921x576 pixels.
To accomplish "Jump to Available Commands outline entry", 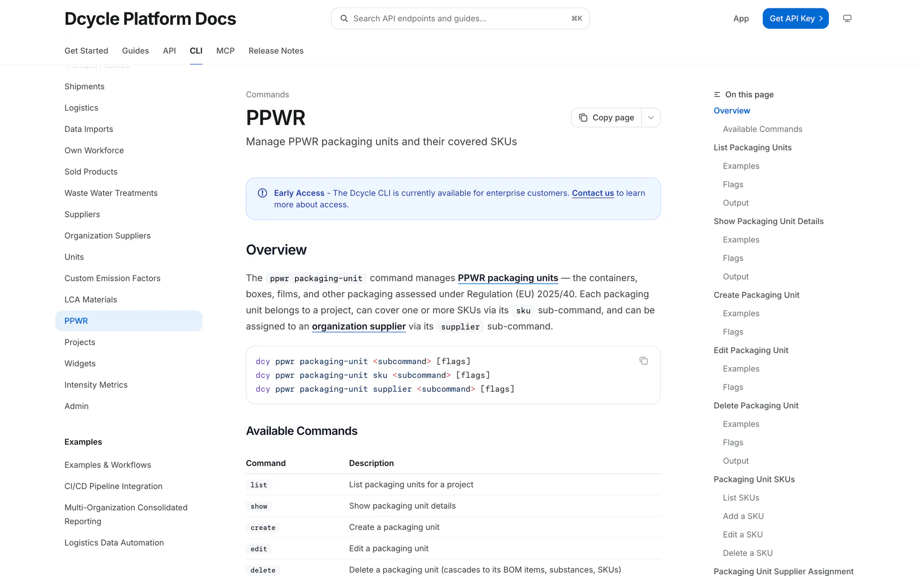I will click(762, 129).
